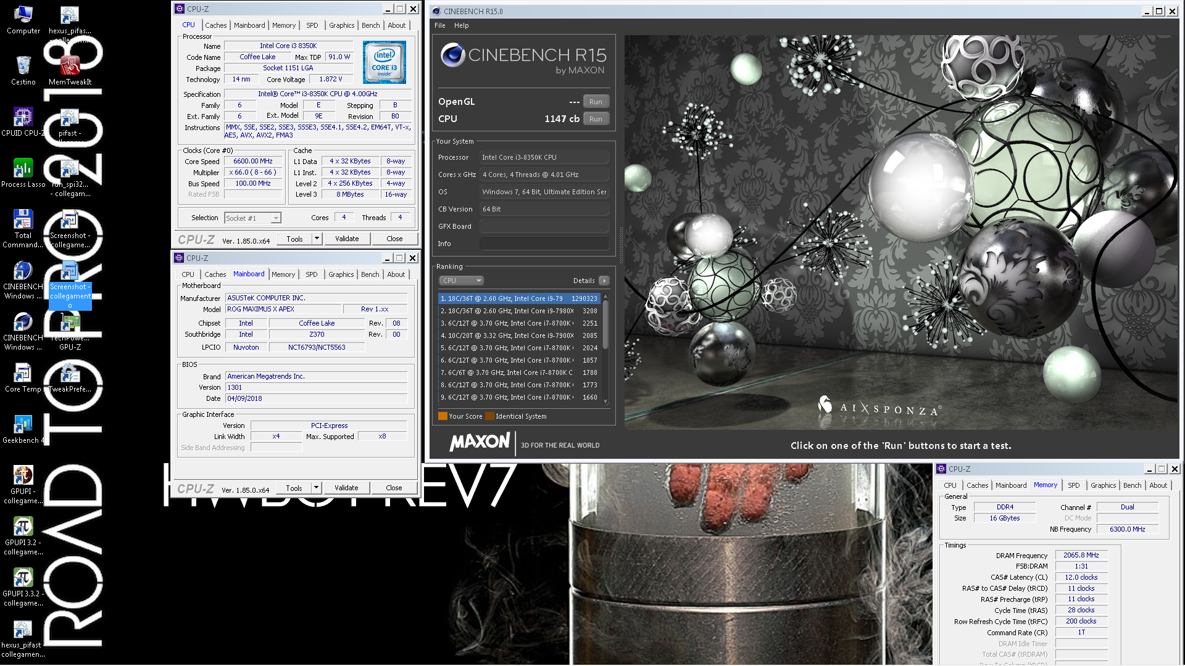
Task: Expand Tools arrow in Mainboard CPU-Z window
Action: point(316,488)
